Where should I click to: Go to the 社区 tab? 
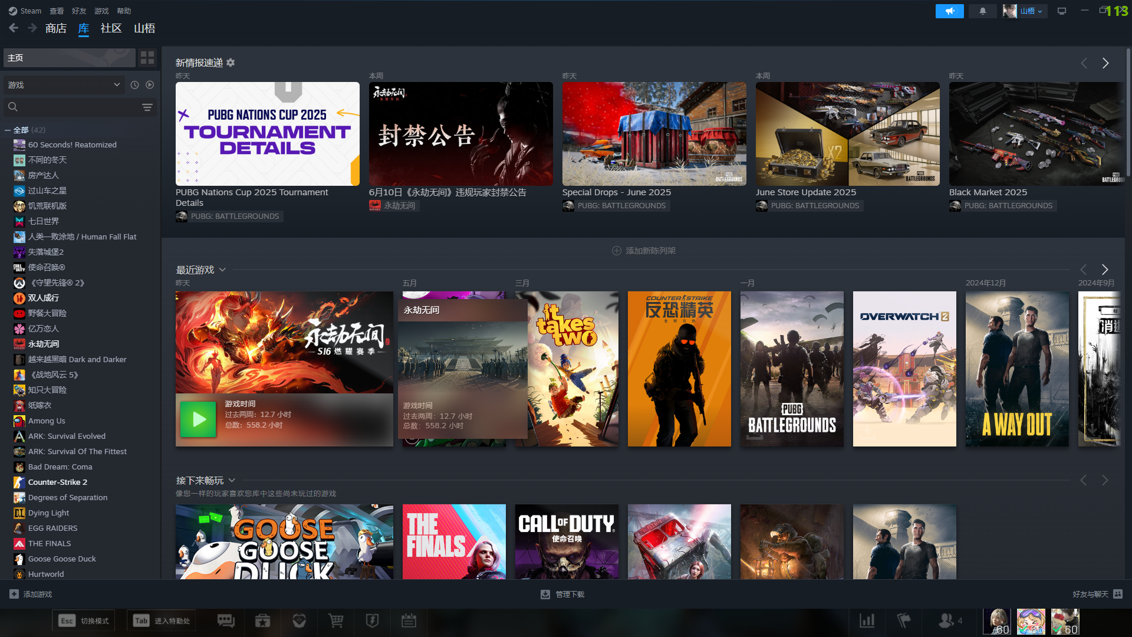click(111, 28)
